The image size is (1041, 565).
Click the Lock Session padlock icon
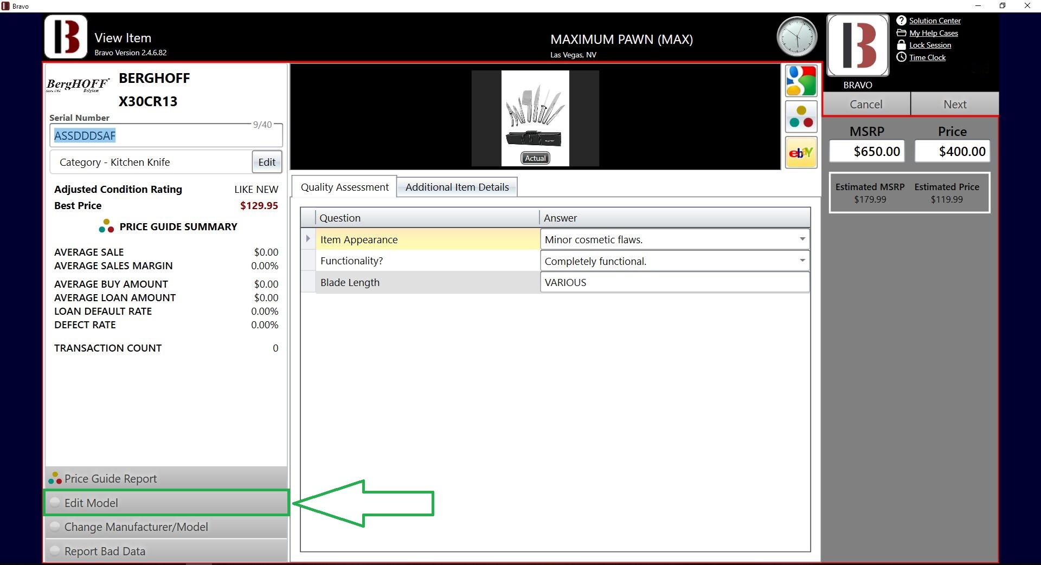point(901,45)
